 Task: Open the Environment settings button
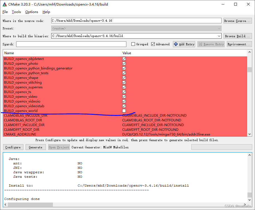(239, 44)
